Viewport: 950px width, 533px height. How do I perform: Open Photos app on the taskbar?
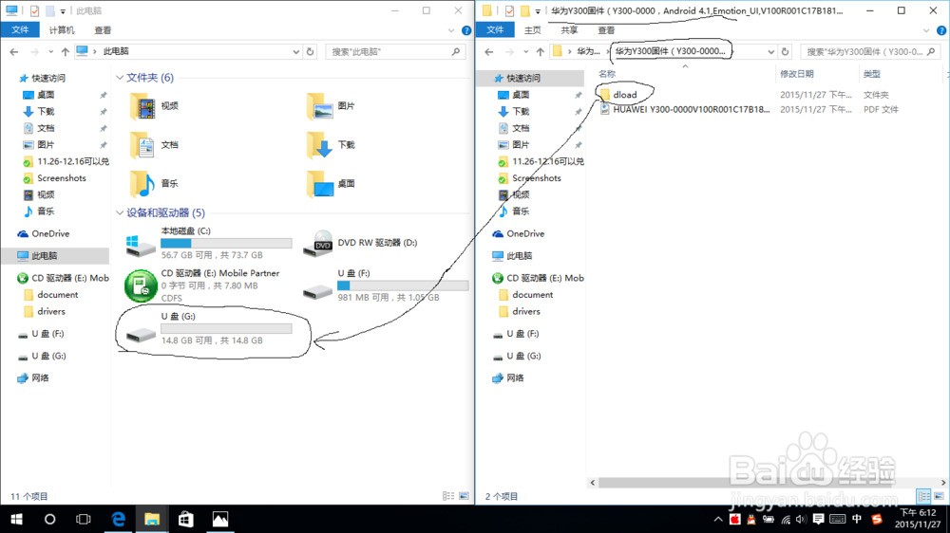coord(220,519)
